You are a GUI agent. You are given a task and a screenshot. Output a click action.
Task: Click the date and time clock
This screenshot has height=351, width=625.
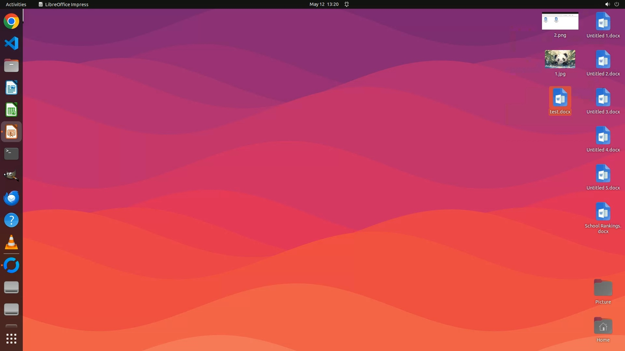coord(324,4)
